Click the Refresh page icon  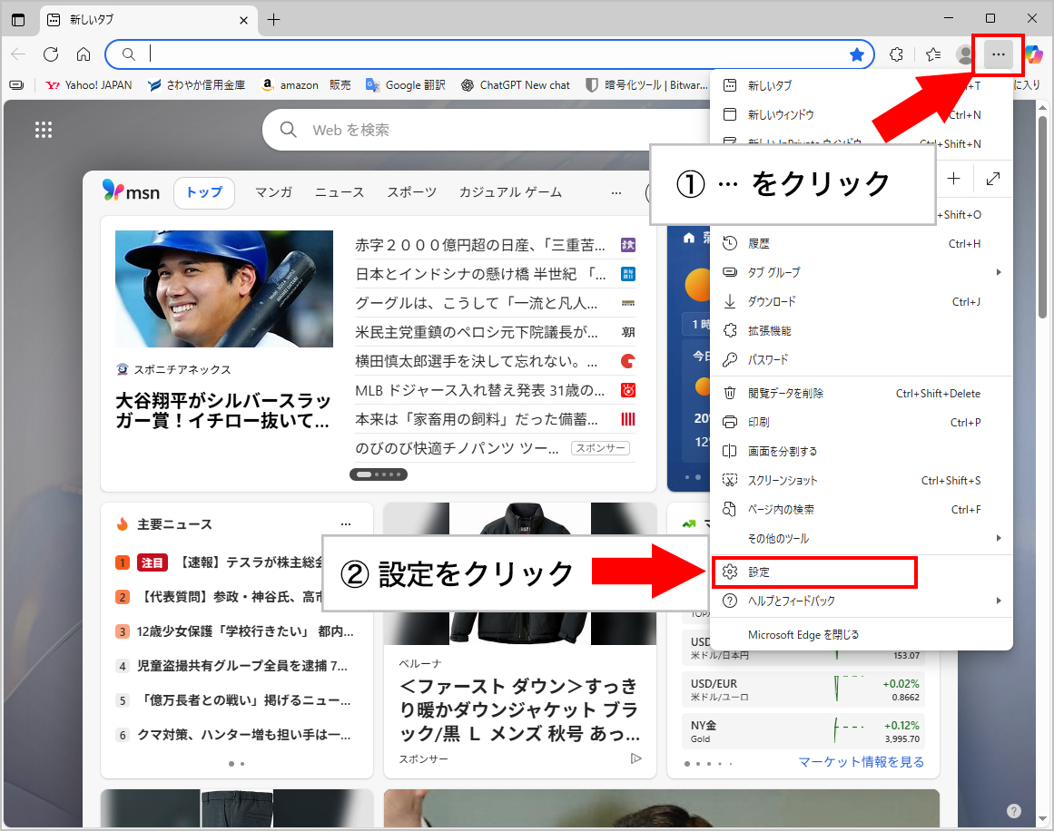coord(51,54)
